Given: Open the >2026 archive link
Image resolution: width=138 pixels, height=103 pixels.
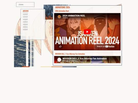Looking at the screenshot, I should tap(25, 14).
